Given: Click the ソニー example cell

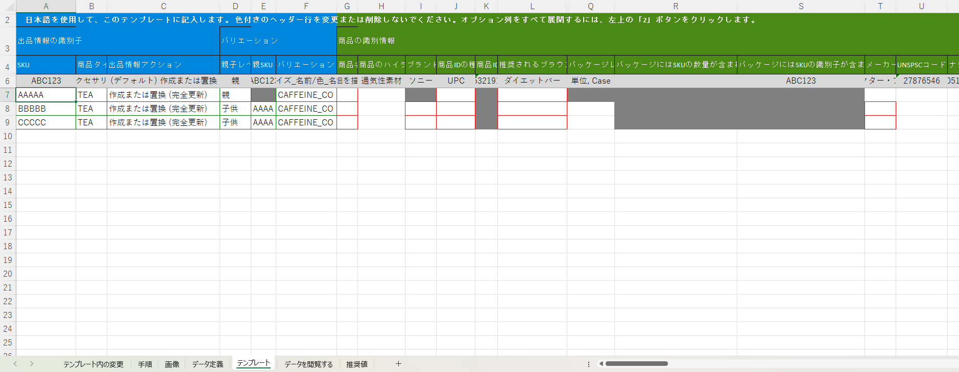Looking at the screenshot, I should 421,81.
